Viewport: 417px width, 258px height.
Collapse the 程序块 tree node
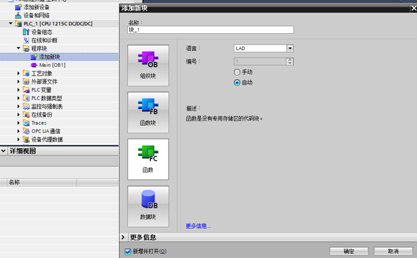click(18, 48)
